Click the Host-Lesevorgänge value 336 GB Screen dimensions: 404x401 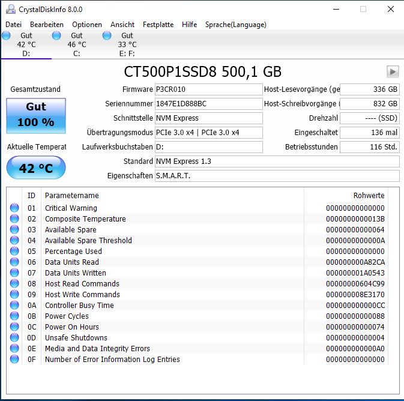370,89
